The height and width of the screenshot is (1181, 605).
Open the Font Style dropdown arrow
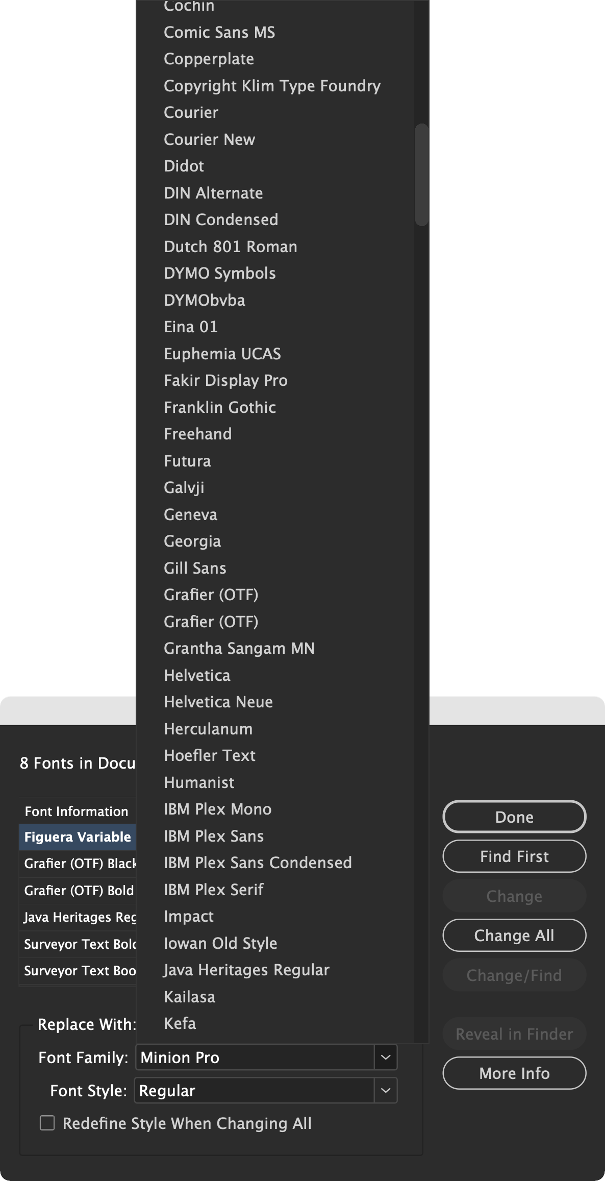(x=386, y=1090)
